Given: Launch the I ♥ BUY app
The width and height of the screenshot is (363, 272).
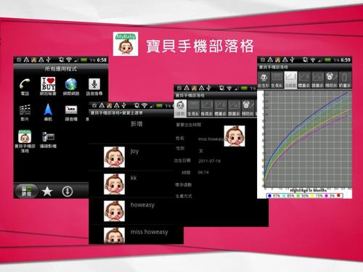Looking at the screenshot, I should [48, 86].
